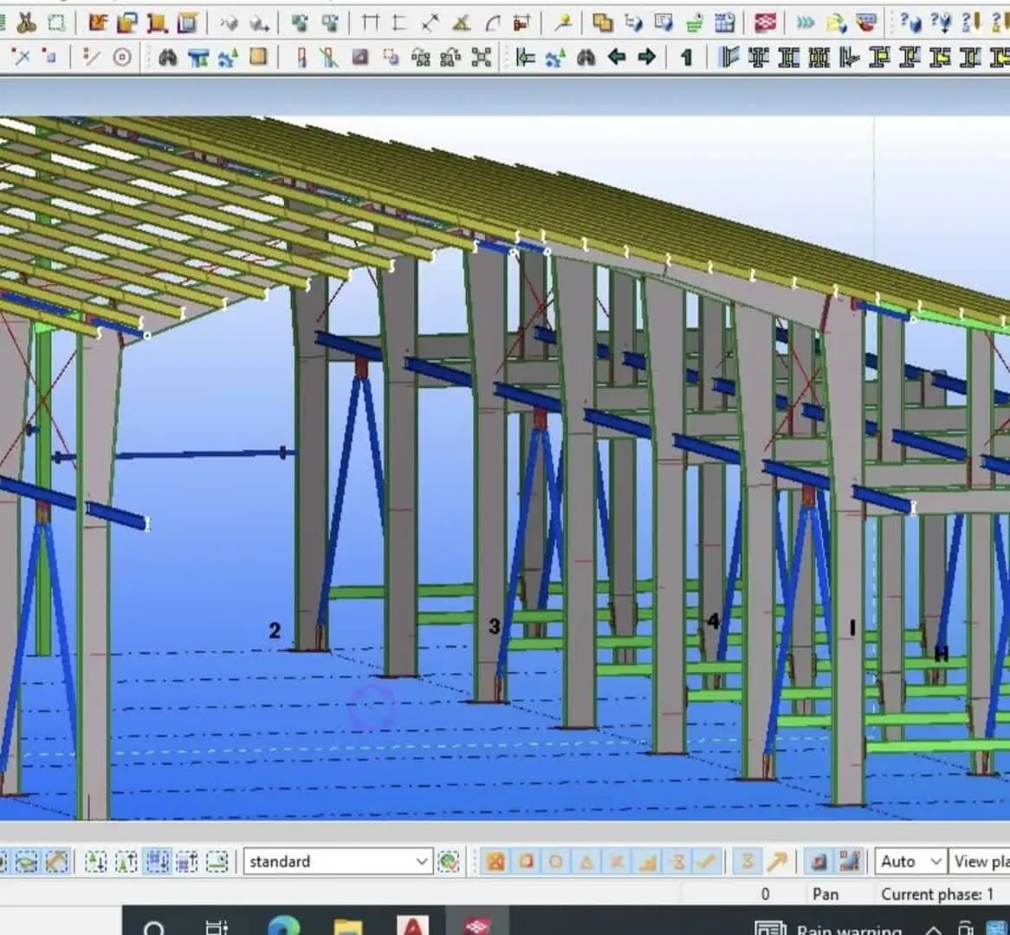Image resolution: width=1010 pixels, height=935 pixels.
Task: Toggle the orange circle snap switch
Action: coord(556,861)
